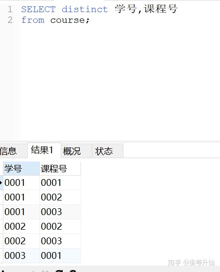Select 学号 cell in row 0002, 0003
Viewport: 220px width, 272px height.
click(x=21, y=241)
